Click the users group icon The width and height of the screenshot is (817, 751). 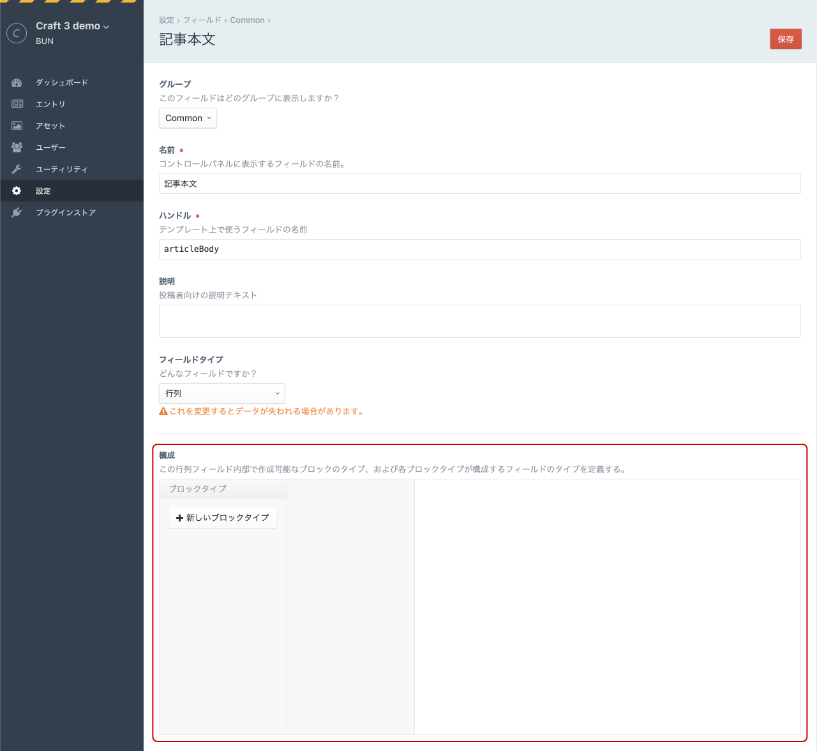(17, 147)
